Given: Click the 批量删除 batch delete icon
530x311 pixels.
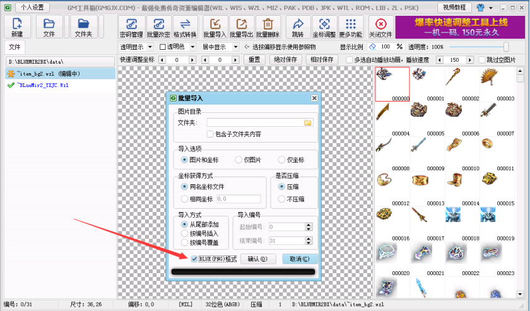Looking at the screenshot, I should [x=268, y=27].
